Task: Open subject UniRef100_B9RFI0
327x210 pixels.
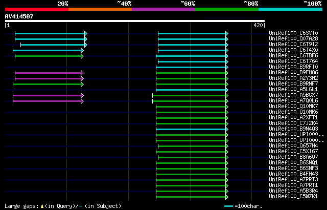Action: tap(293, 67)
